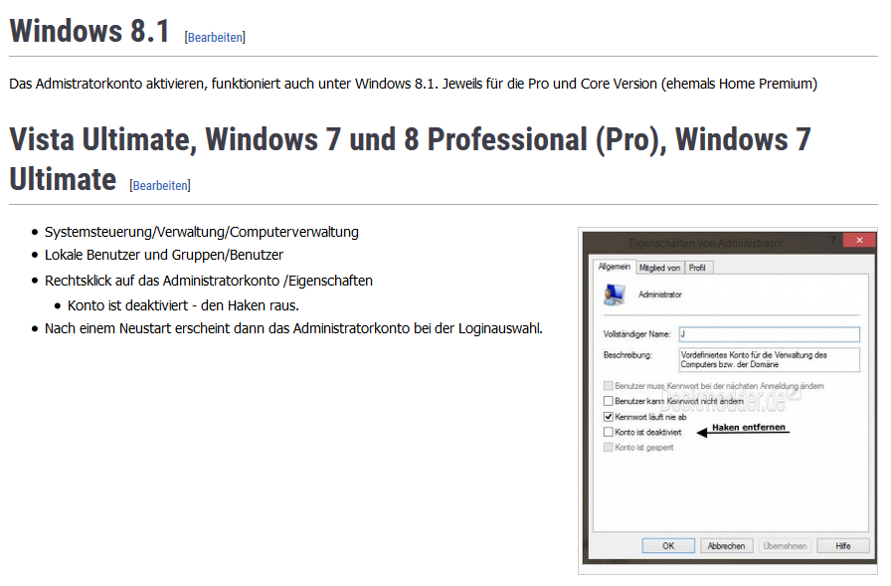Click the 'Das Admistratorkonto aktivieren' paragraph
This screenshot has width=891, height=586.
click(x=413, y=84)
